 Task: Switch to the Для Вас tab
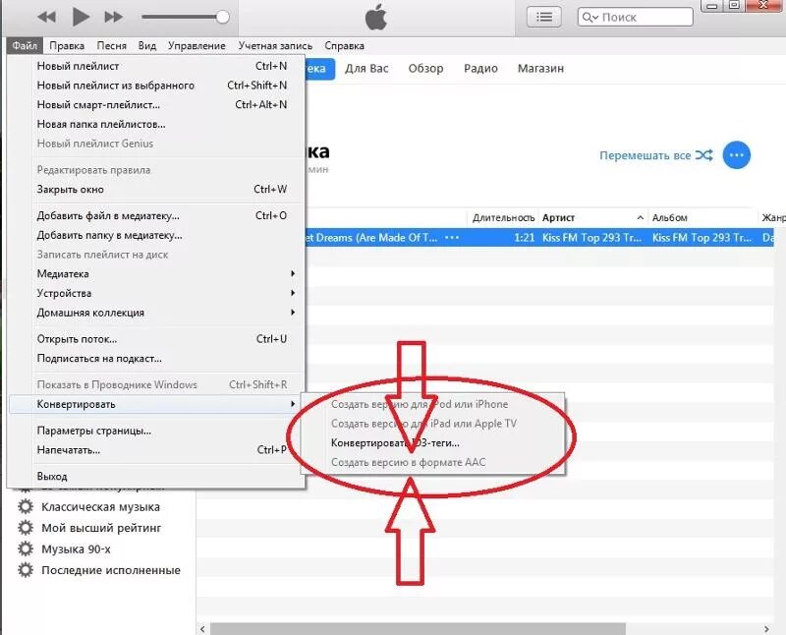tap(366, 68)
